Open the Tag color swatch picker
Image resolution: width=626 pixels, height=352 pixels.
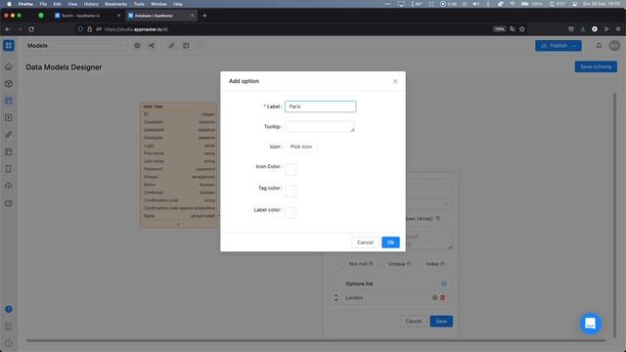point(291,191)
